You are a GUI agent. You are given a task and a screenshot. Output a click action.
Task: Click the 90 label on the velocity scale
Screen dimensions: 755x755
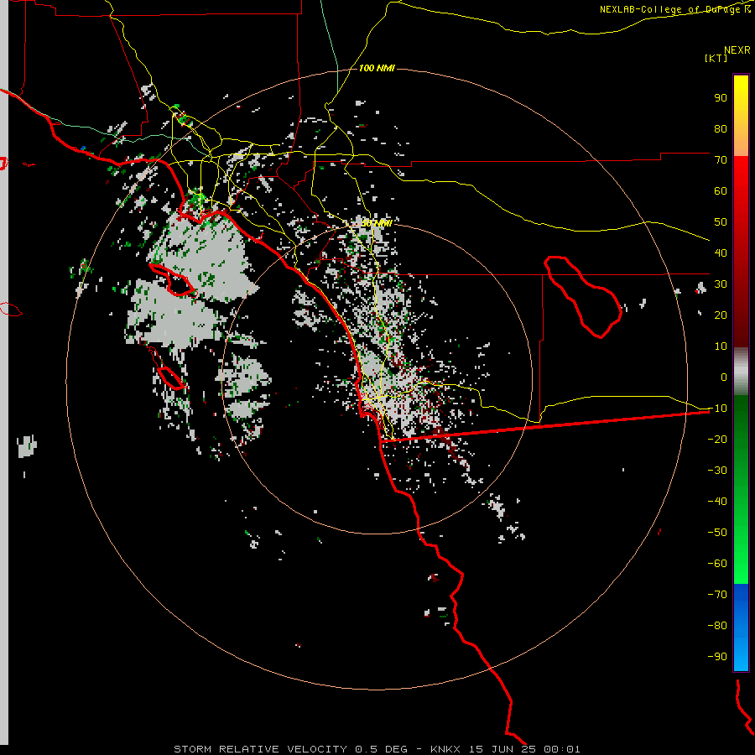click(721, 98)
